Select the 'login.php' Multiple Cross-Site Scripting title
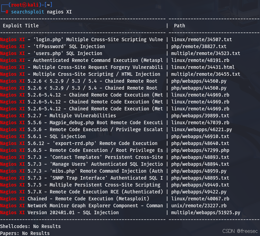The height and width of the screenshot is (236, 260). 81,39
